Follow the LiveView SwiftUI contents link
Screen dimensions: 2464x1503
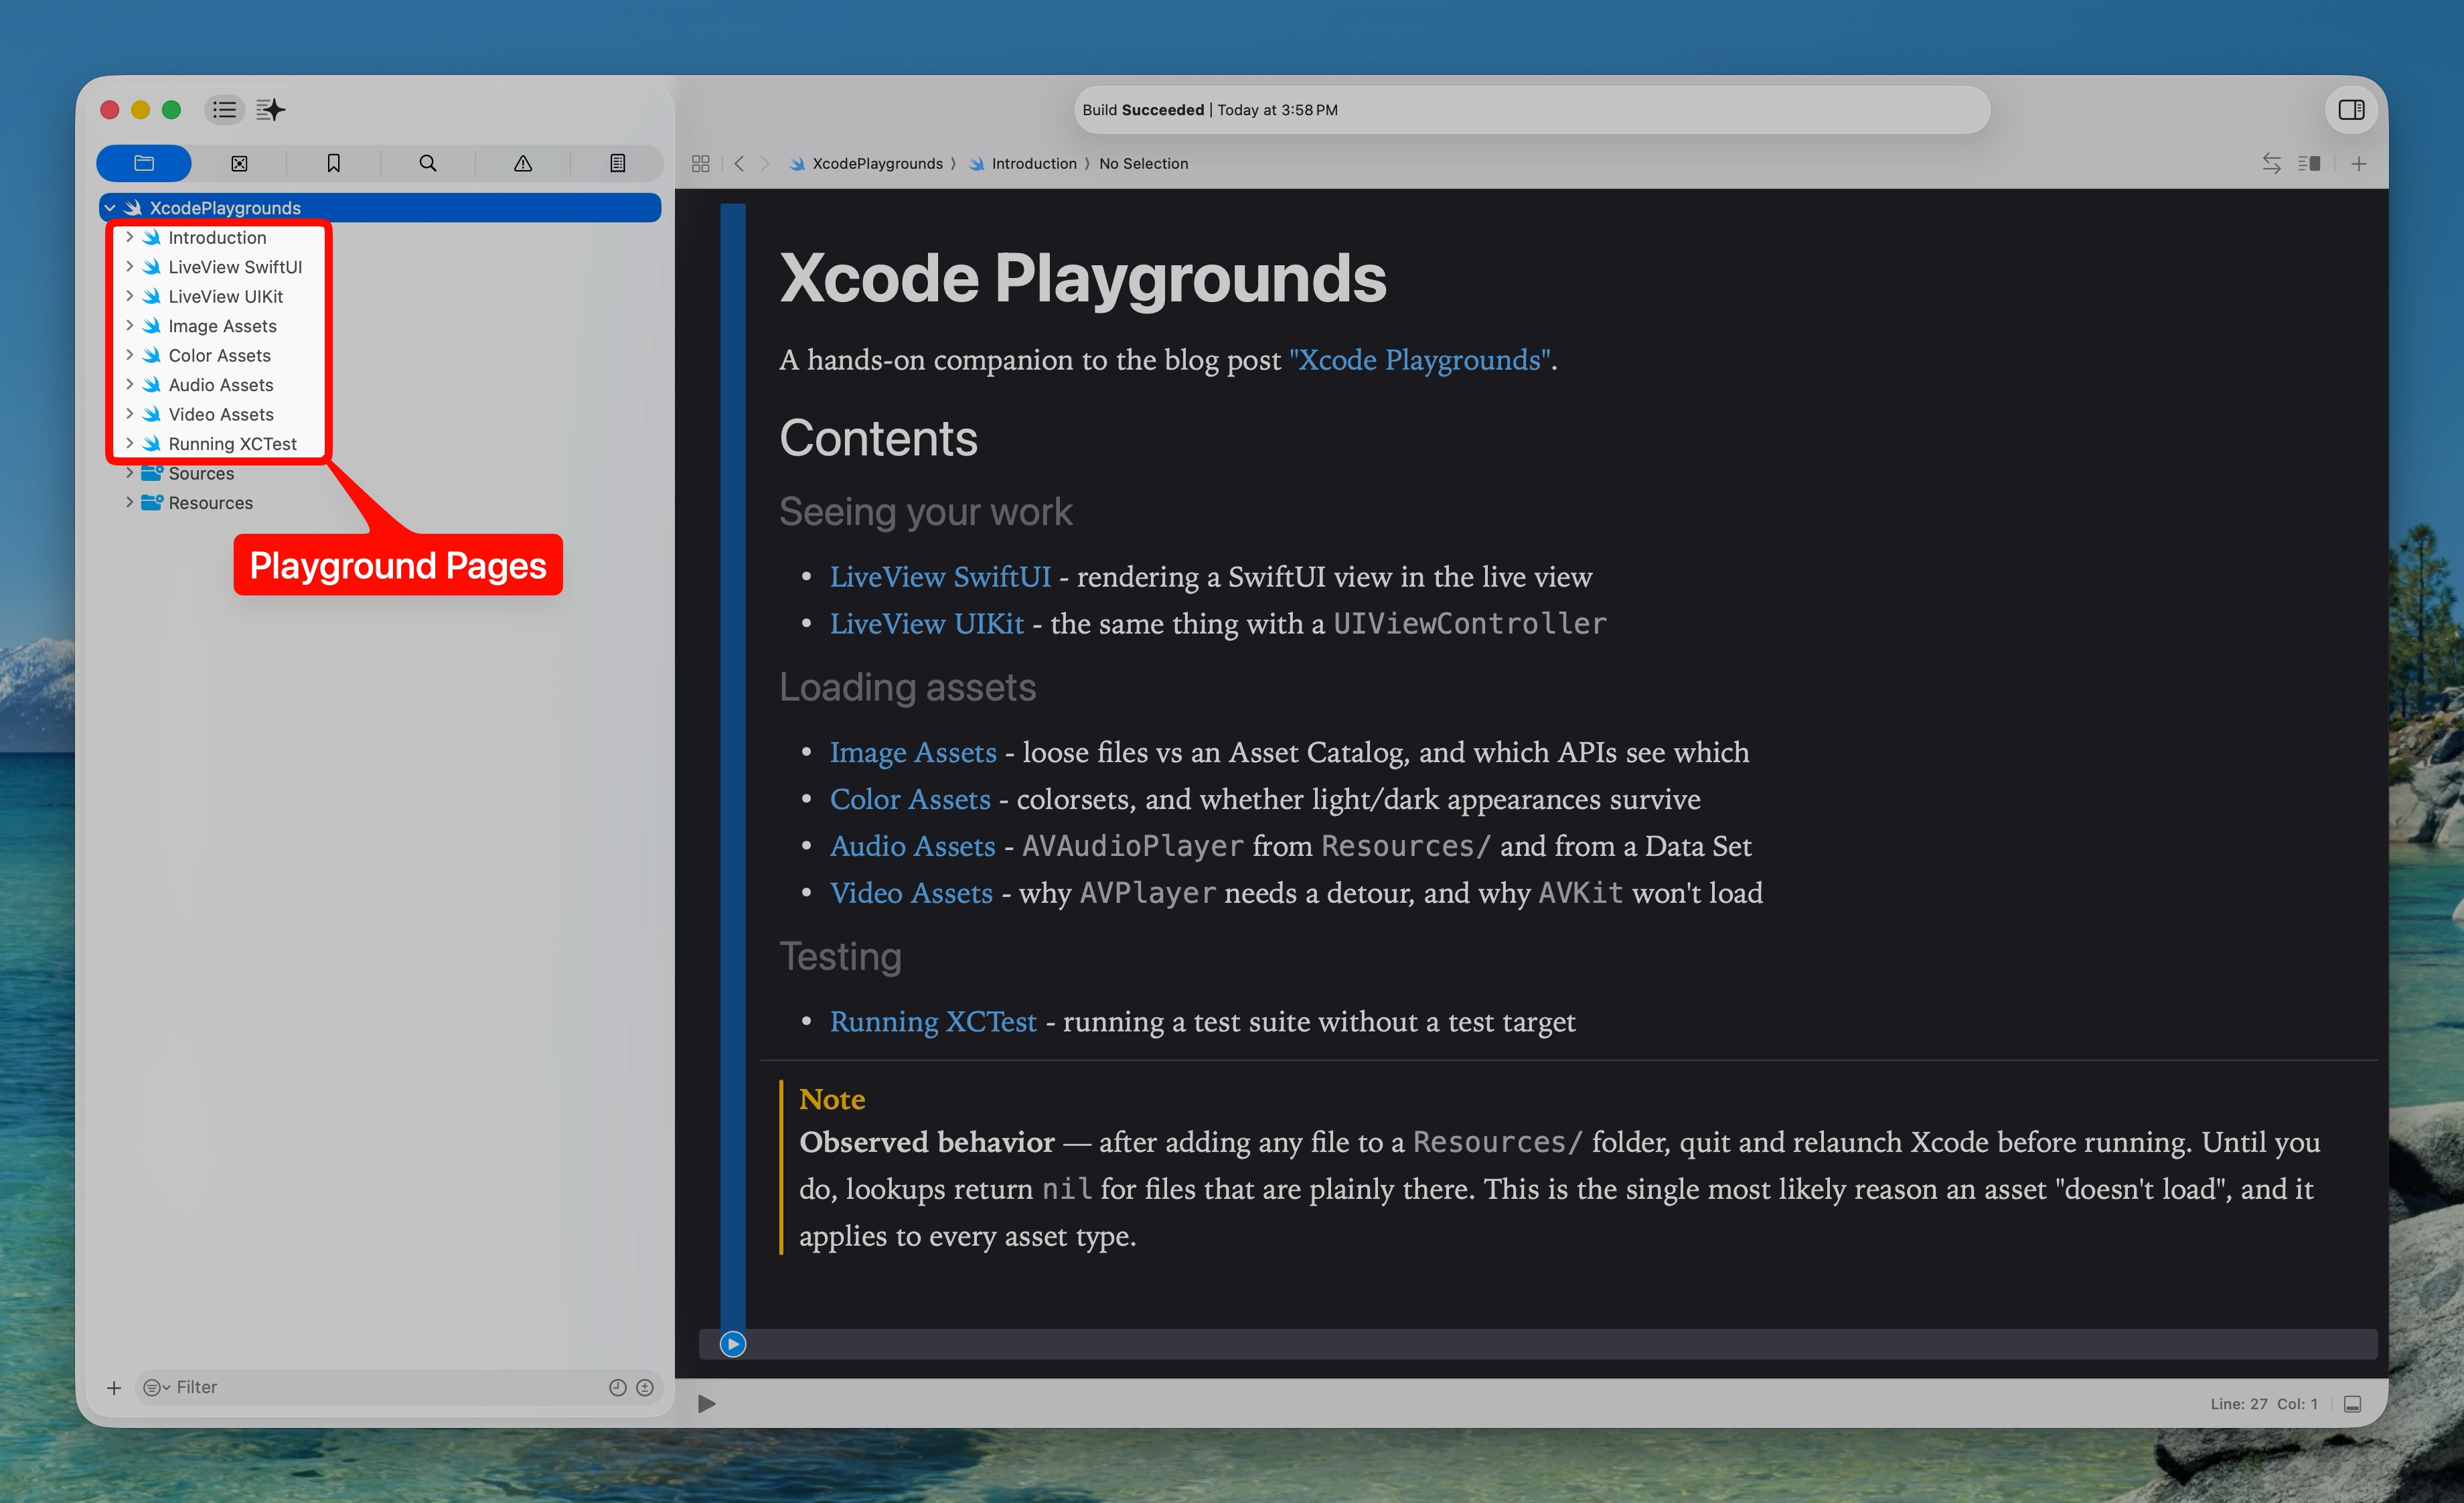pyautogui.click(x=940, y=577)
